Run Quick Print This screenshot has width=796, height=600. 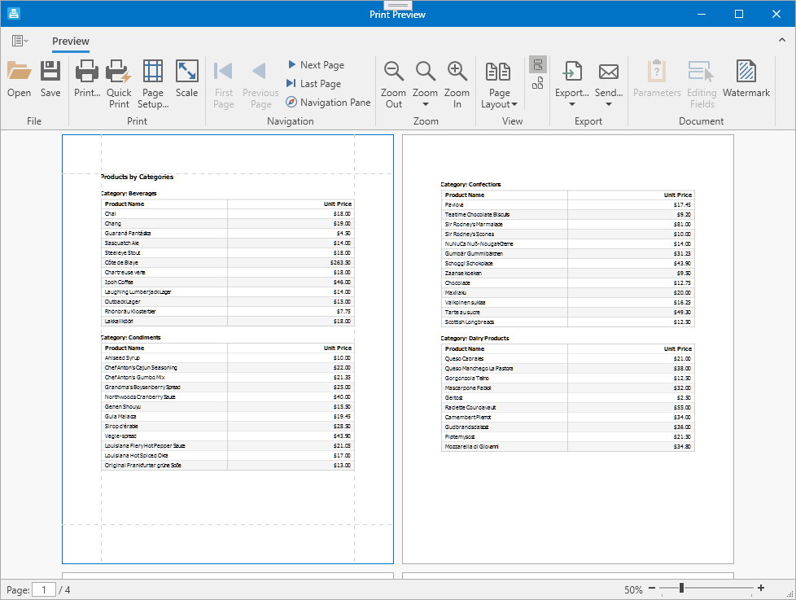tap(119, 84)
